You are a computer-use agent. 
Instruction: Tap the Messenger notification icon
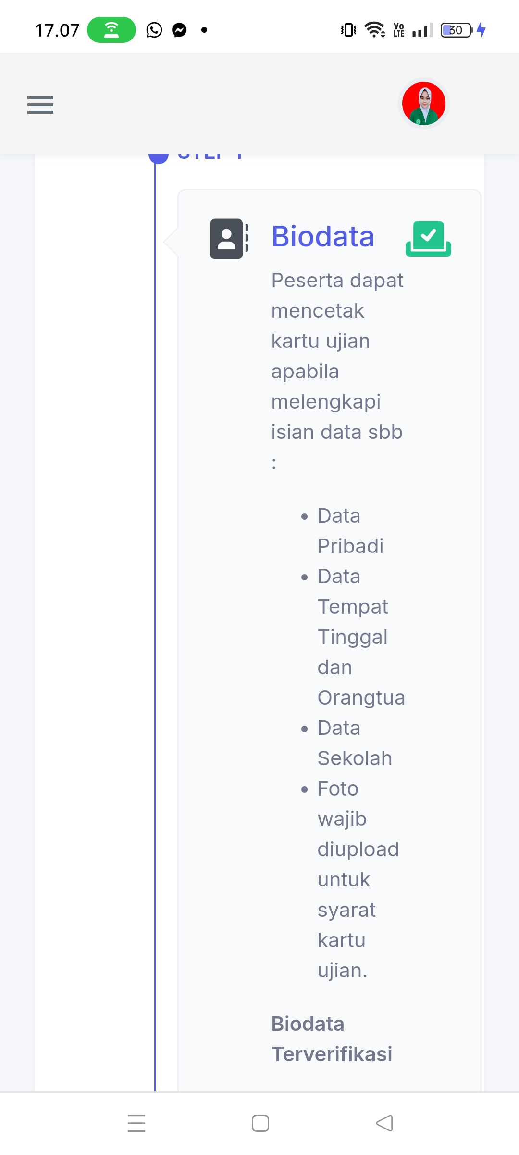click(180, 30)
